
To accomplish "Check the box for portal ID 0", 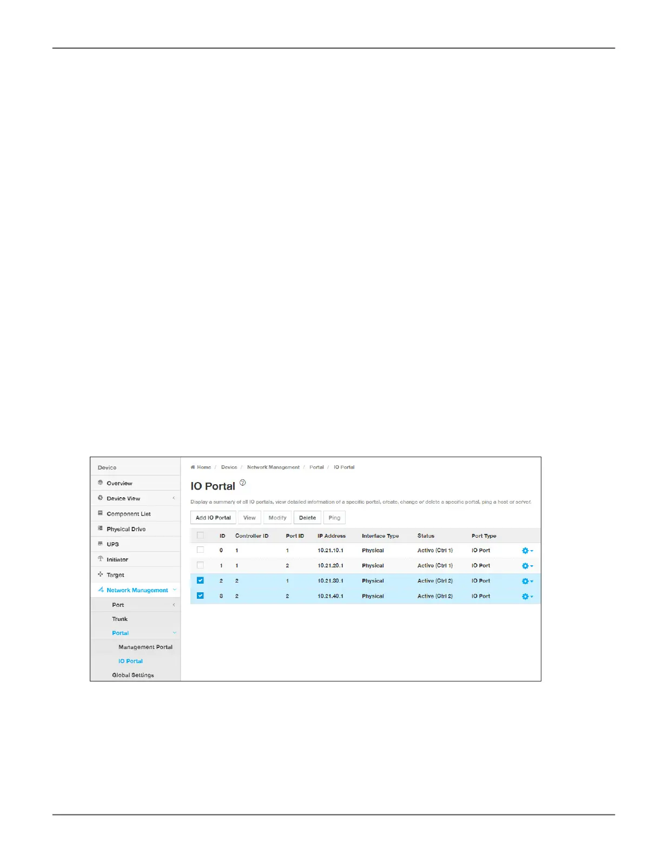I will click(x=200, y=550).
